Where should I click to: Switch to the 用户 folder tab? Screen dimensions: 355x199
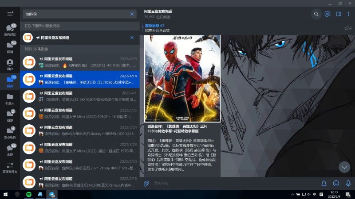(10, 64)
